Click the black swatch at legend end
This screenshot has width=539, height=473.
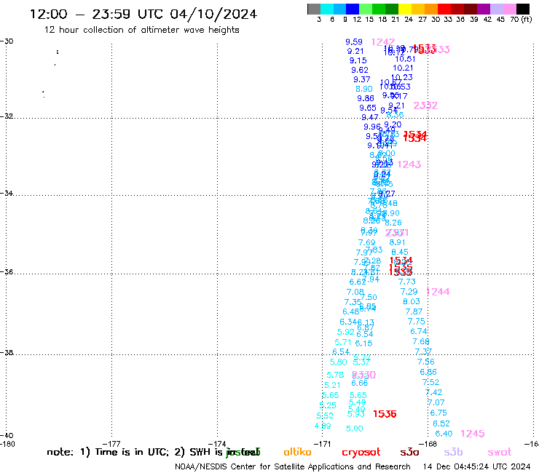523,9
